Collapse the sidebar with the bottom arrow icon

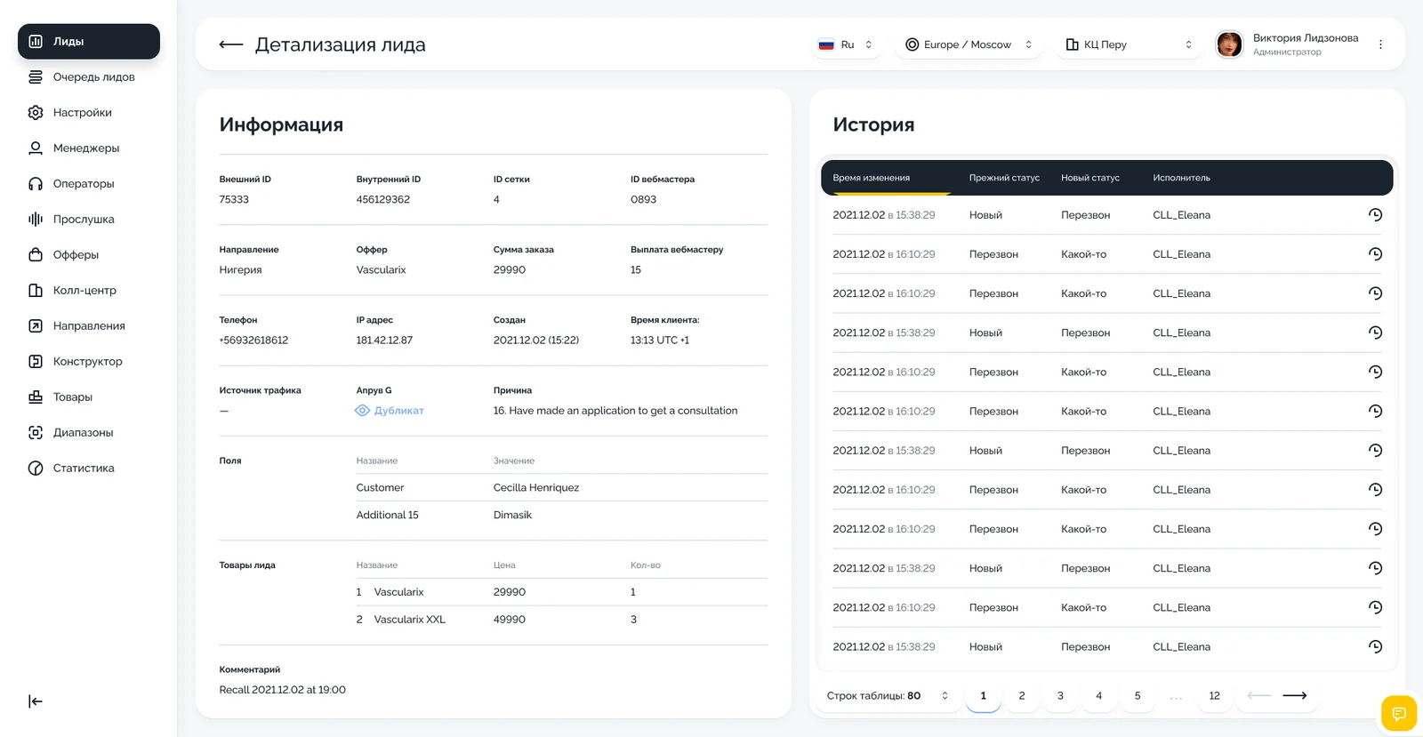(36, 701)
